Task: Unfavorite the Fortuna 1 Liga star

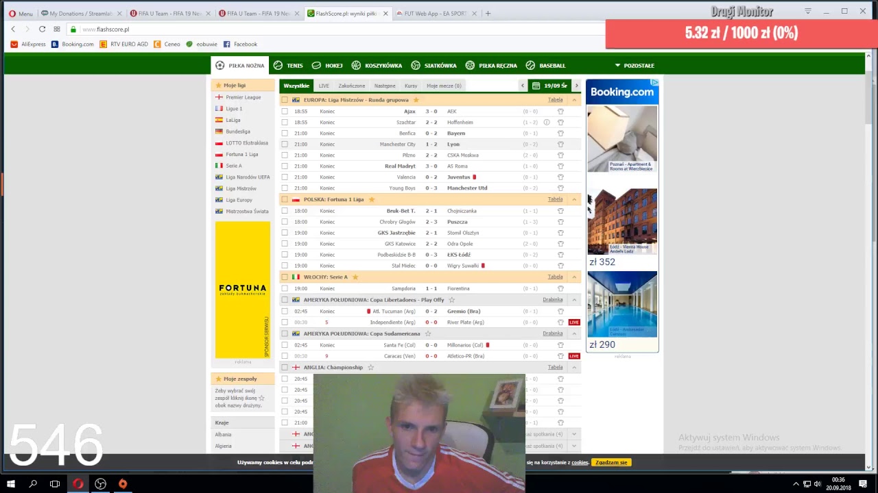Action: coord(372,199)
